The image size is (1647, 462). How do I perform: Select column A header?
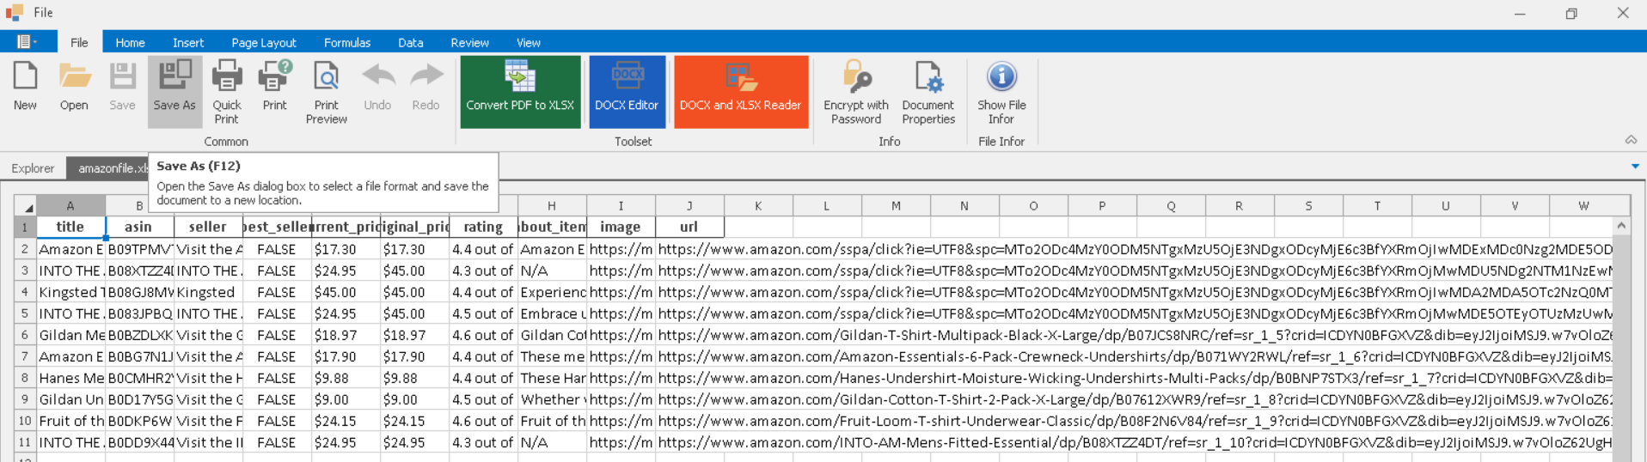pyautogui.click(x=70, y=206)
